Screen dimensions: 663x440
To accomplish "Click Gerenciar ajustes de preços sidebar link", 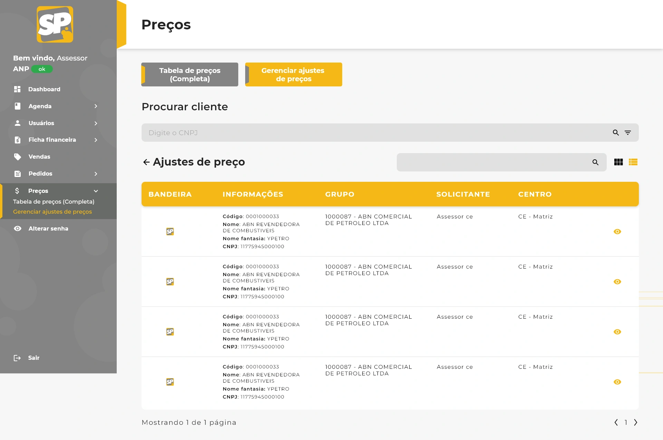I will 52,212.
